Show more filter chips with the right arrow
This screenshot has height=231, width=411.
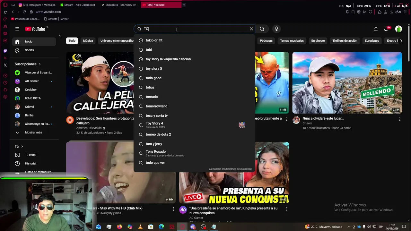(401, 41)
